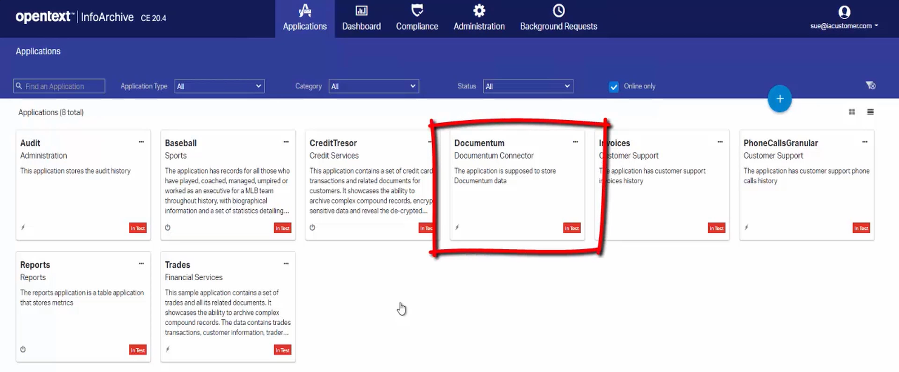Uncheck the Online only checkbox
This screenshot has height=372, width=899.
[613, 87]
